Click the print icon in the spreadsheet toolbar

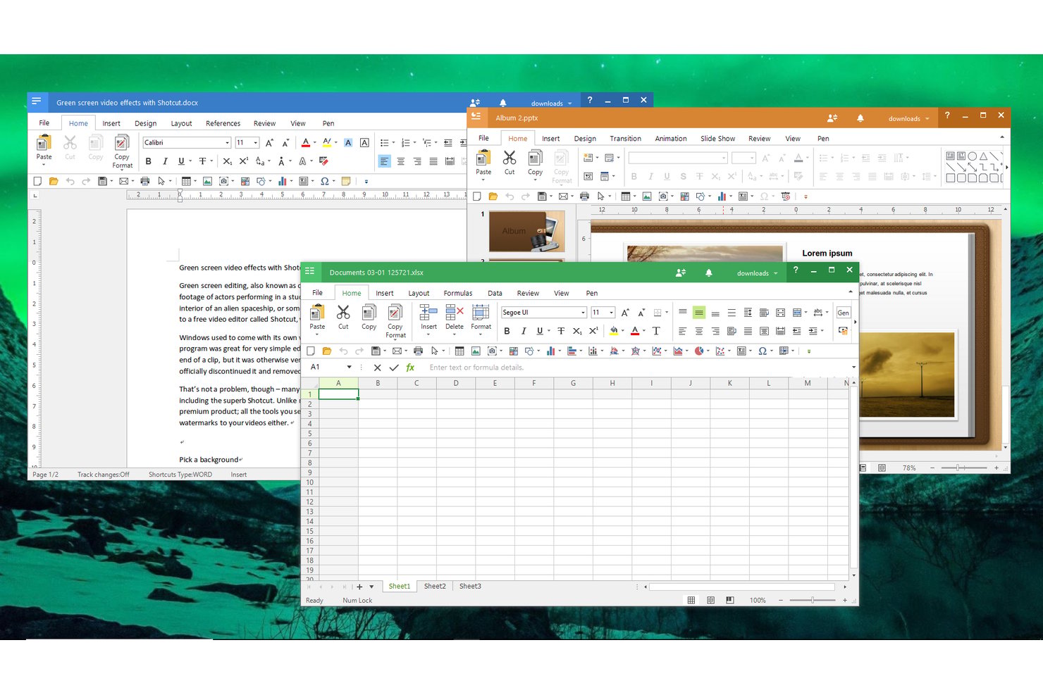[x=418, y=351]
